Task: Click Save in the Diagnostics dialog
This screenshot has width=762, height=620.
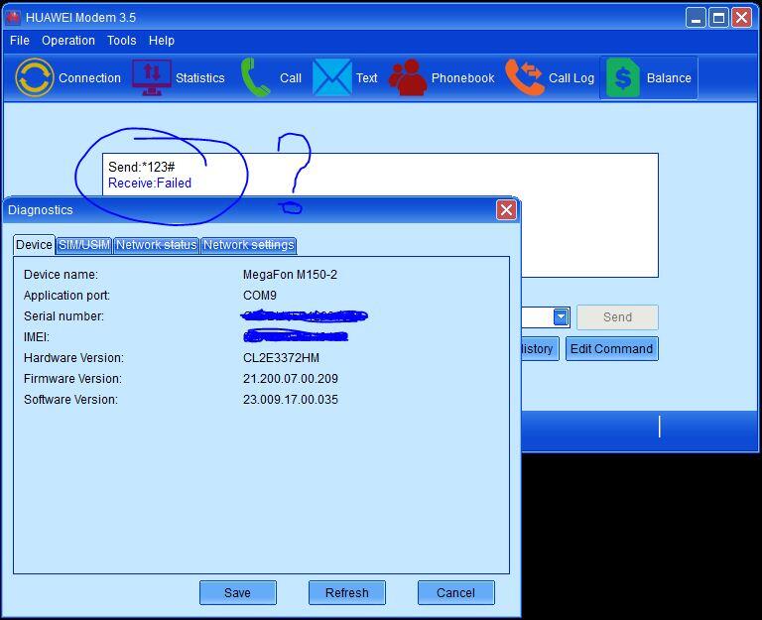Action: [x=238, y=593]
